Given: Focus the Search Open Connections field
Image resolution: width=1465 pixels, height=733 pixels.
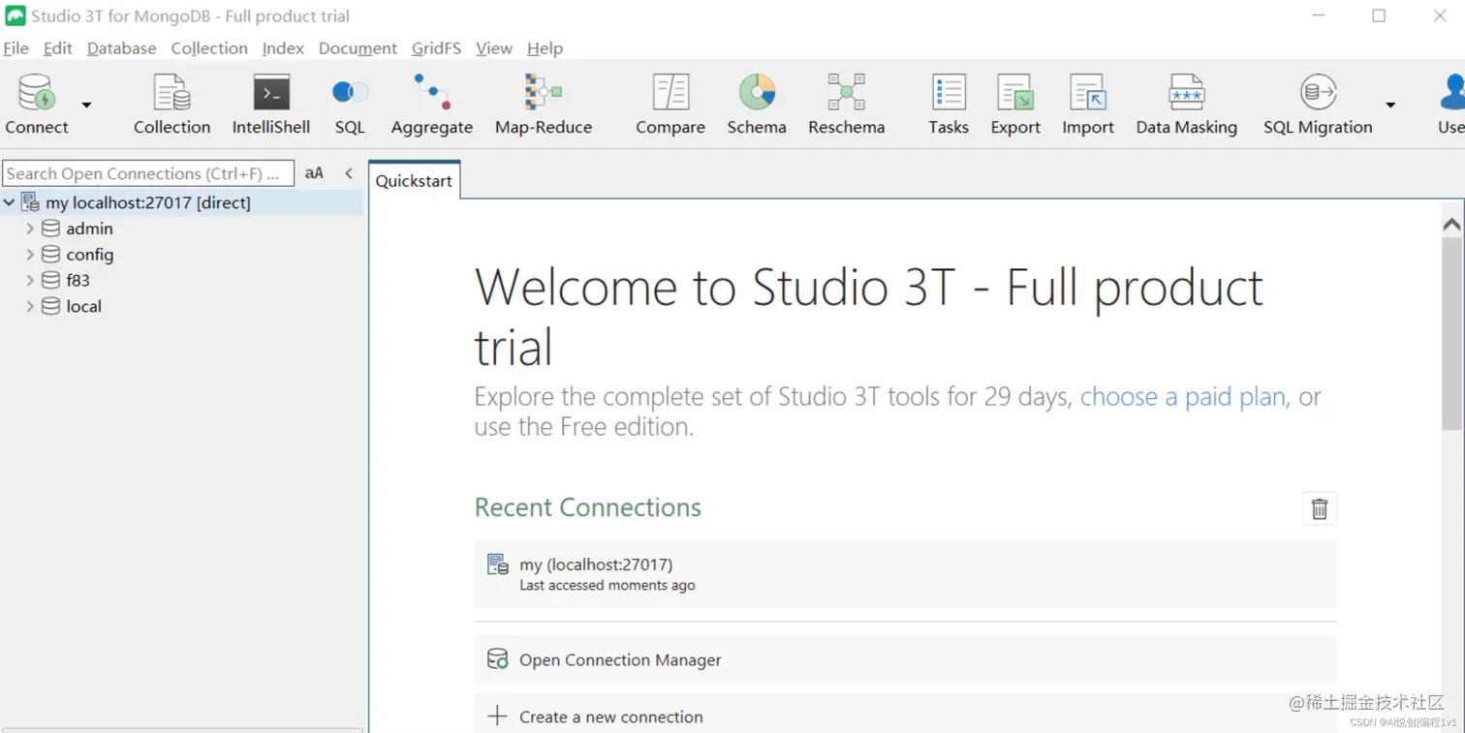Looking at the screenshot, I should tap(148, 173).
